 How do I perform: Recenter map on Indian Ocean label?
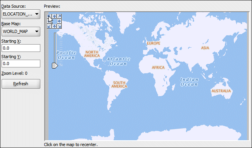click(x=189, y=82)
